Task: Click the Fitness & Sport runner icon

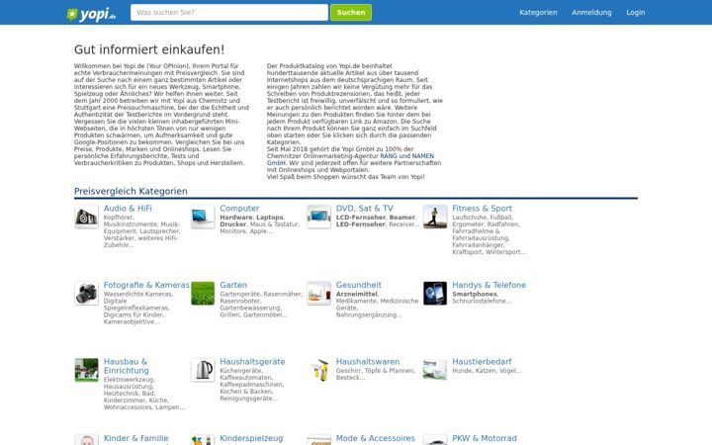Action: tap(435, 217)
